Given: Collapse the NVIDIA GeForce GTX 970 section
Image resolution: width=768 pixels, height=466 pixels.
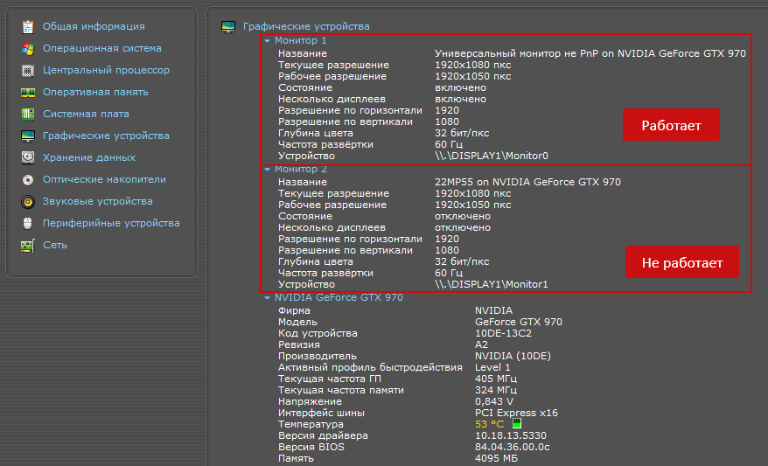Looking at the screenshot, I should [268, 297].
